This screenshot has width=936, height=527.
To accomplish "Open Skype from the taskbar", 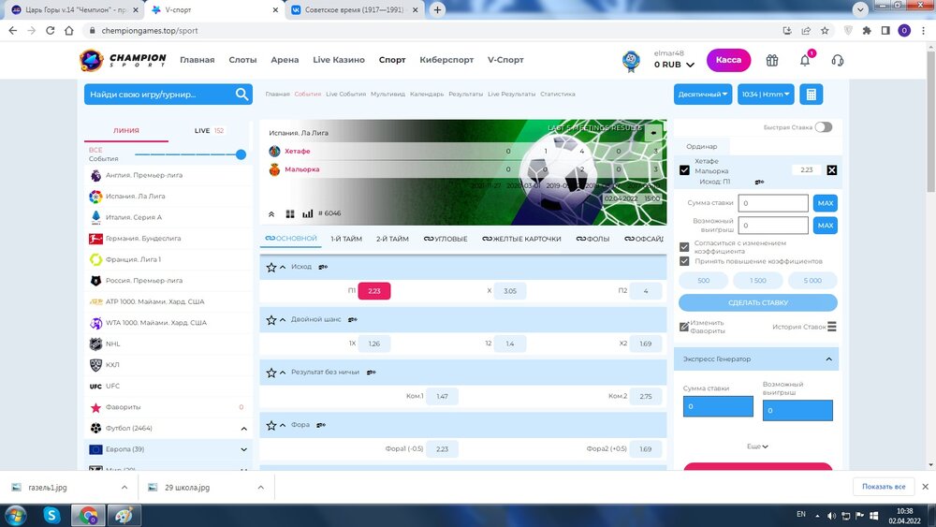I will pyautogui.click(x=51, y=515).
